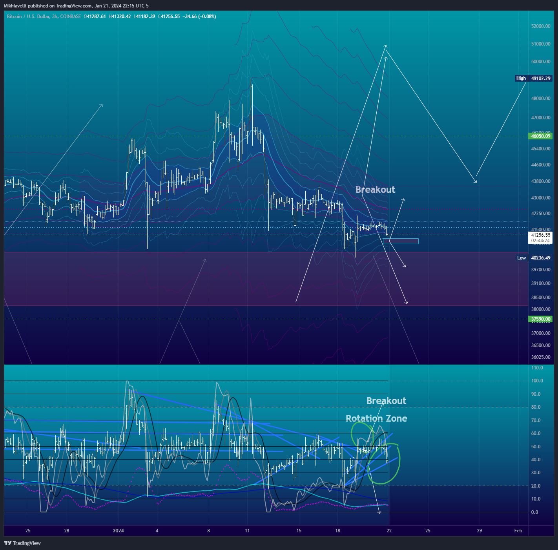This screenshot has height=550, width=558.
Task: Click the 39700.00 price axis label
Action: 541,270
